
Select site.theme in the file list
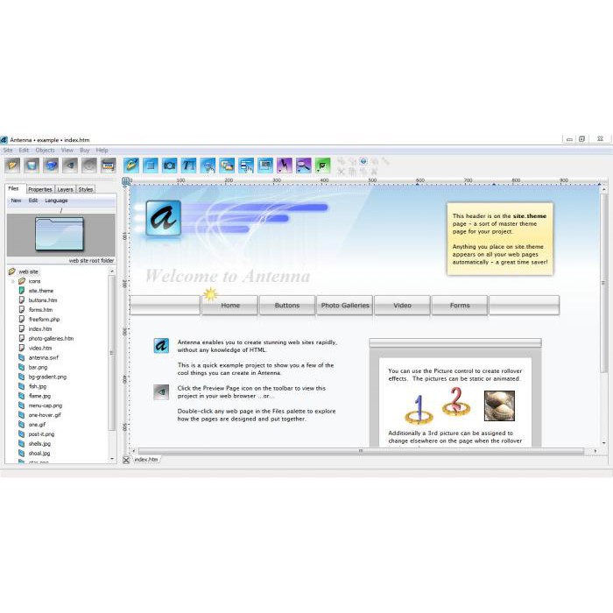[x=41, y=291]
